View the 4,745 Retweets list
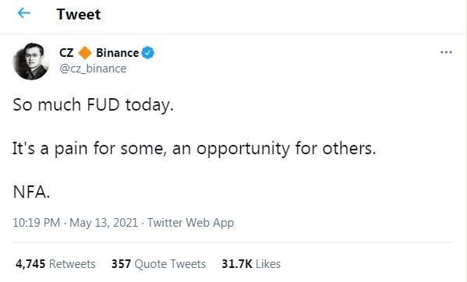The image size is (467, 282). click(x=55, y=263)
